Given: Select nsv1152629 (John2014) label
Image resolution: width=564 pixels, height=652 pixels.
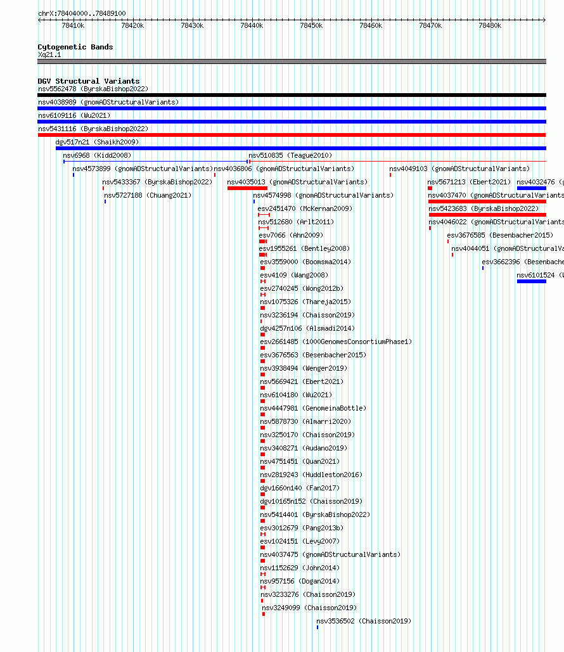Looking at the screenshot, I should click(300, 568).
